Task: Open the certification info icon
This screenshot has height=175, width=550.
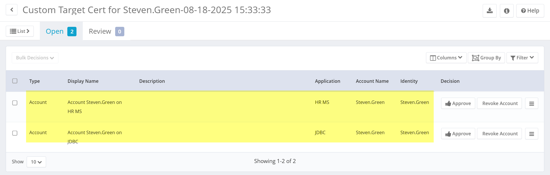Action: pyautogui.click(x=506, y=11)
